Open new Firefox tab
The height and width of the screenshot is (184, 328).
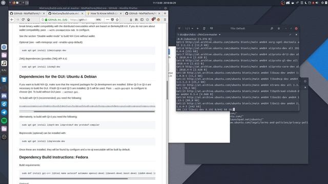point(165,13)
